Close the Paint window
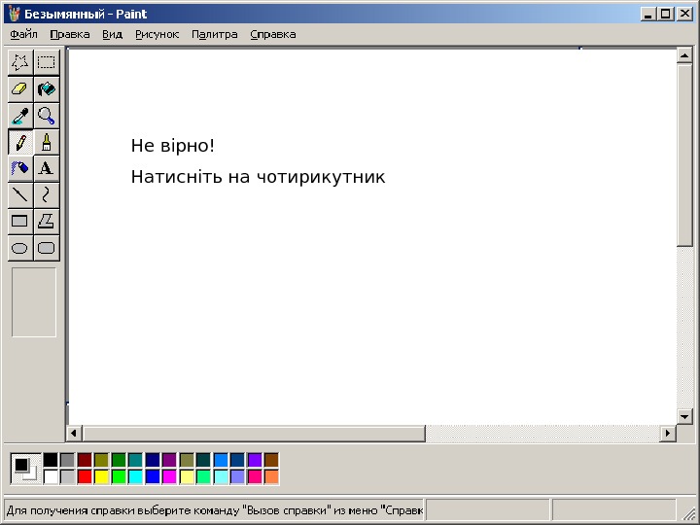The image size is (700, 525). [x=684, y=15]
